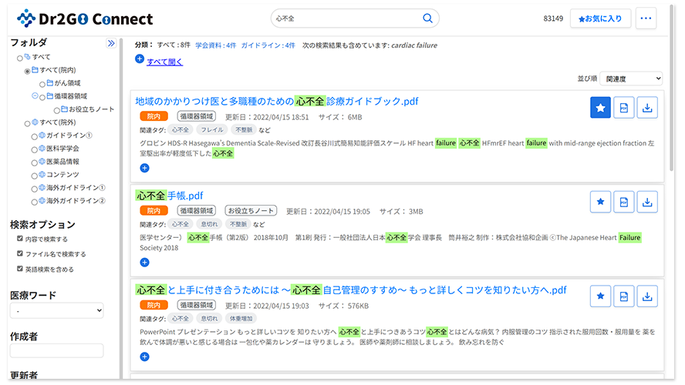Filter results by ガイドライン:4件
Screen dimensions: 685x385
coord(268,45)
